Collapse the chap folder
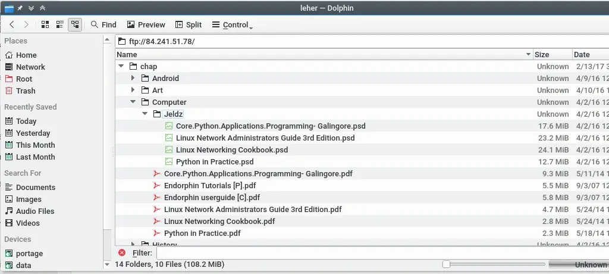609x274 pixels. [x=121, y=67]
